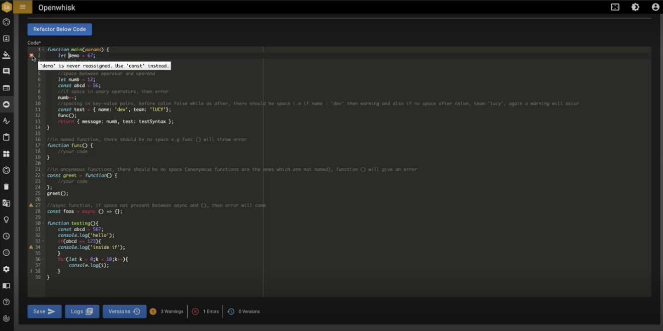The width and height of the screenshot is (663, 331).
Task: Open the hamburger menu
Action: (22, 7)
